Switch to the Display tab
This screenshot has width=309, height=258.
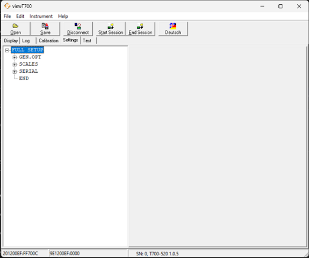(11, 40)
